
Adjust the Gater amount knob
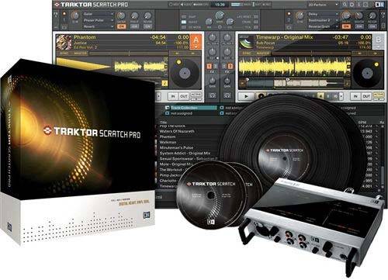[x=121, y=16]
